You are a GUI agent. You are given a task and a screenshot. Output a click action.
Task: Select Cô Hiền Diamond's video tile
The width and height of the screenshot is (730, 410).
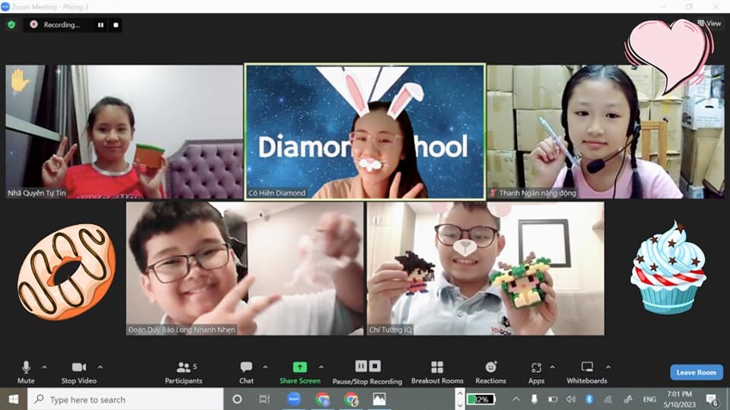coord(364,131)
